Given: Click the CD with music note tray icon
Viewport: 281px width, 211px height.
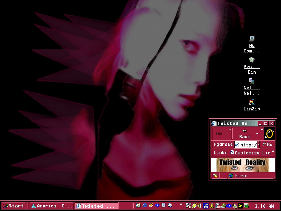Looking at the screenshot, I should click(235, 206).
